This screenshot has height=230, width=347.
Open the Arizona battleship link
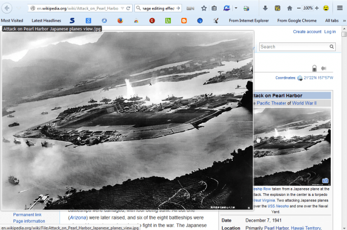78,217
